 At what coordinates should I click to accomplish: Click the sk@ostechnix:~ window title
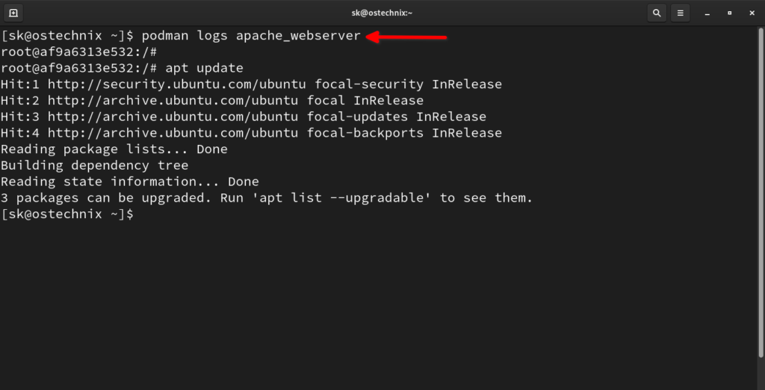(x=382, y=13)
